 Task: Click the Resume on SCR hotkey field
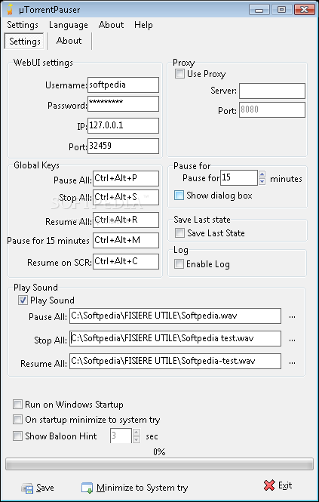126,261
